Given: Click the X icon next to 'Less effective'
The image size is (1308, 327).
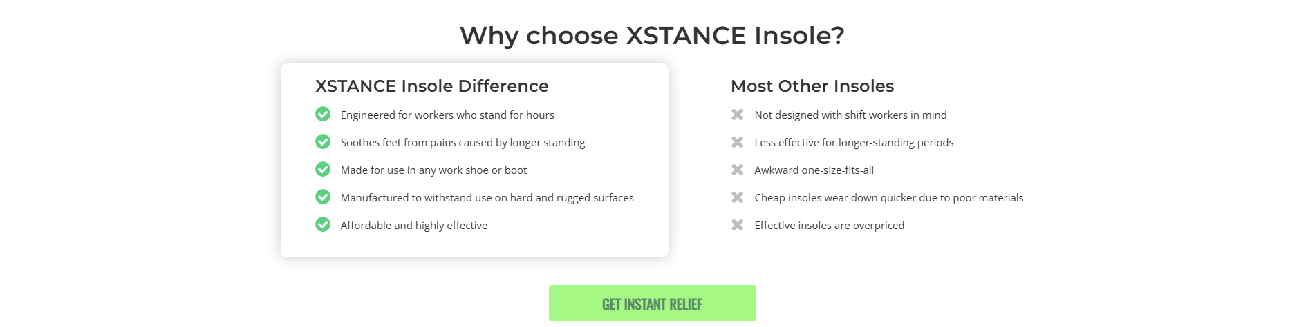Looking at the screenshot, I should pos(738,142).
